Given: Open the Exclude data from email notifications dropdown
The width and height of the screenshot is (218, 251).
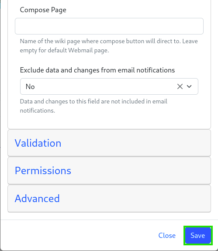Looking at the screenshot, I should point(109,86).
